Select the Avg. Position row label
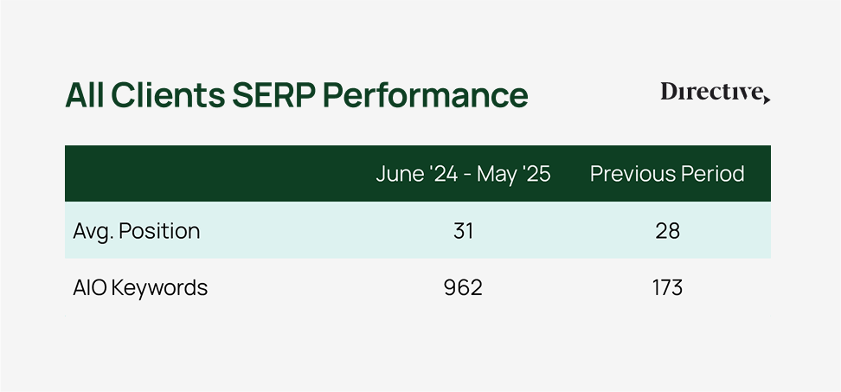The width and height of the screenshot is (841, 392). [x=136, y=231]
